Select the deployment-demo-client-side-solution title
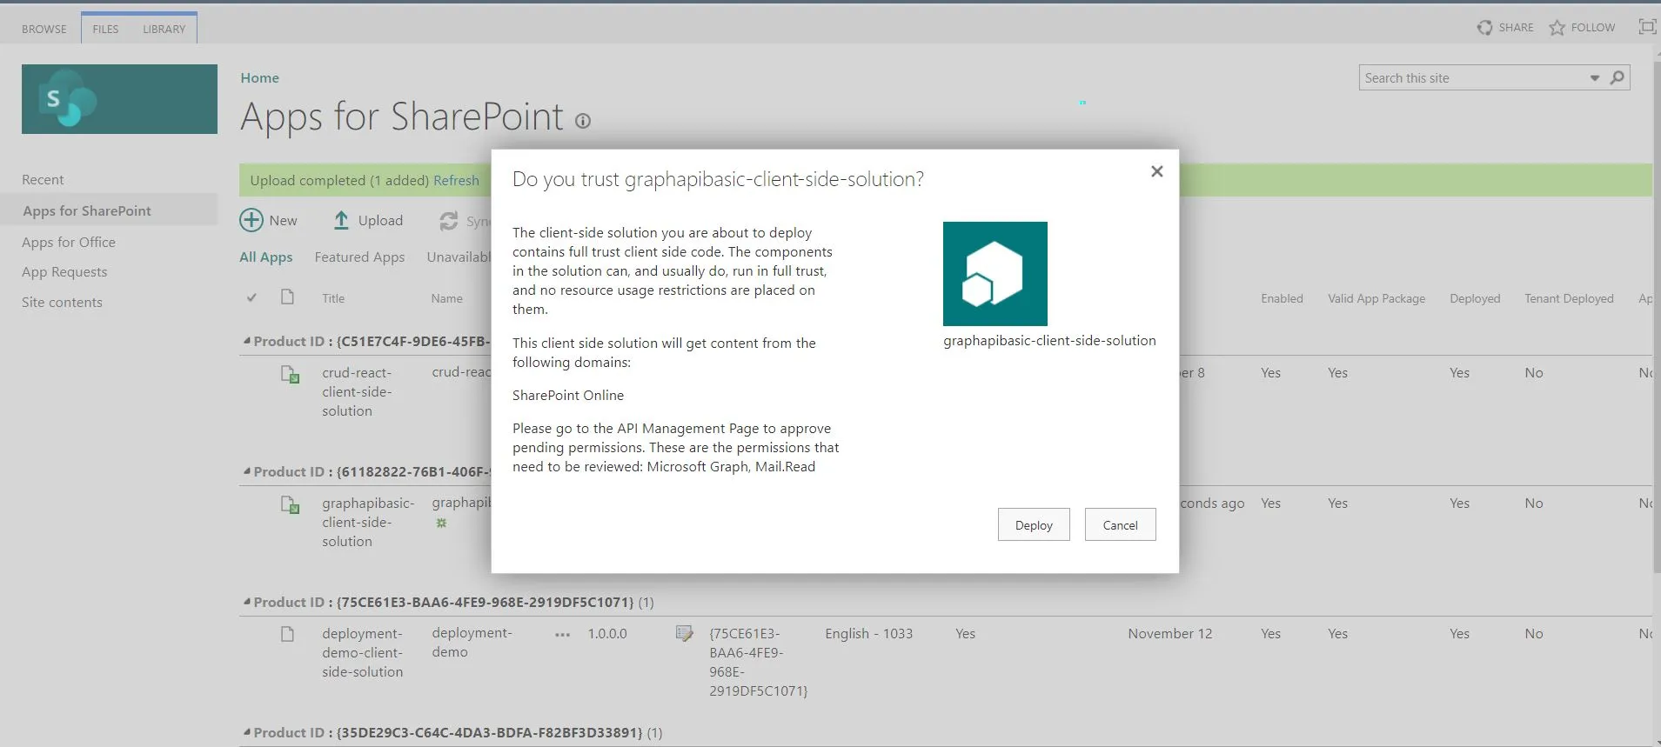The width and height of the screenshot is (1661, 747). [x=363, y=652]
